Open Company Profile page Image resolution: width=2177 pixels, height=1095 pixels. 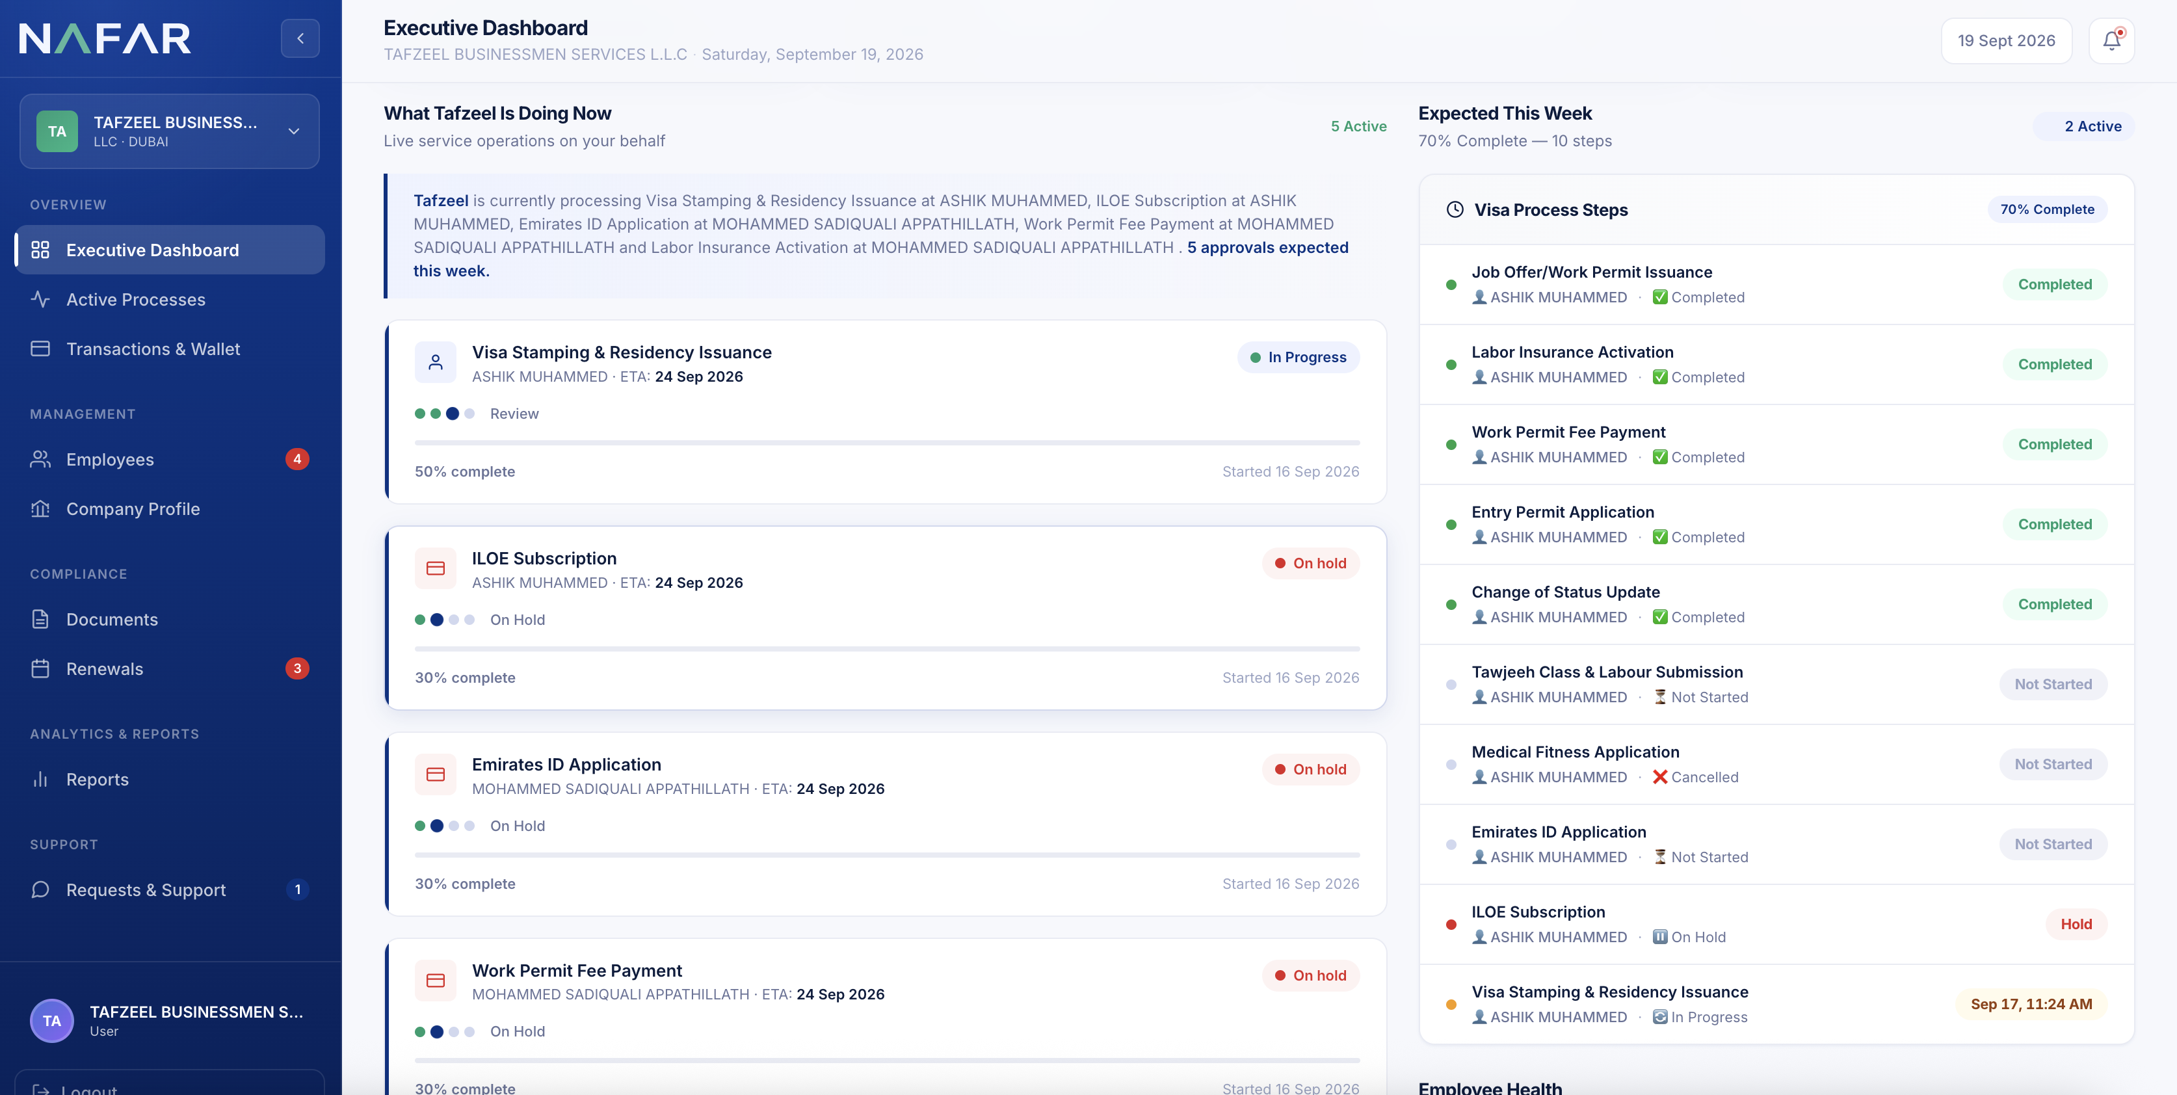click(x=169, y=508)
